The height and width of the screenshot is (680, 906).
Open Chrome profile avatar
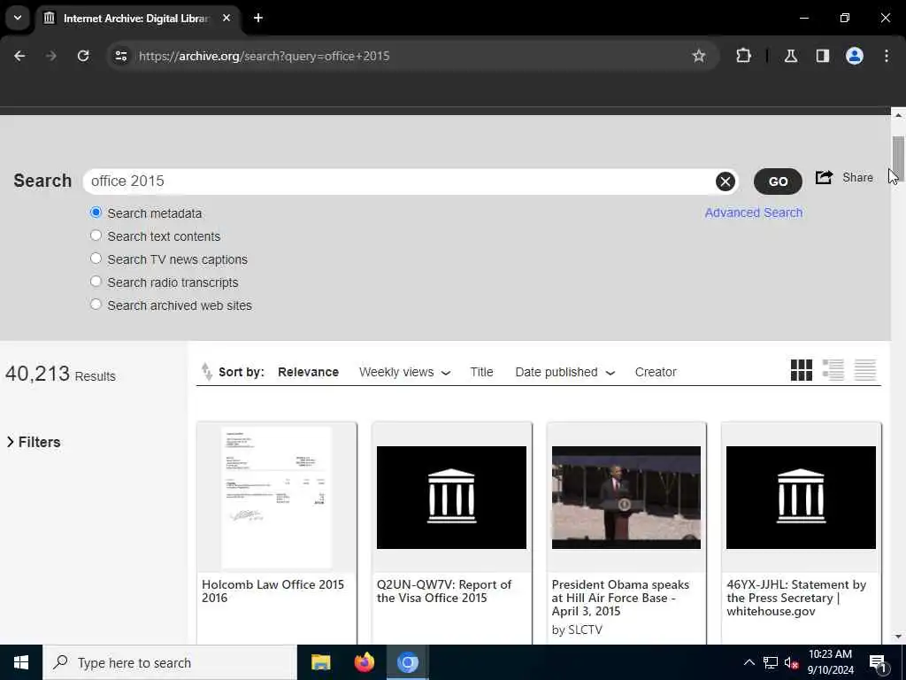855,56
